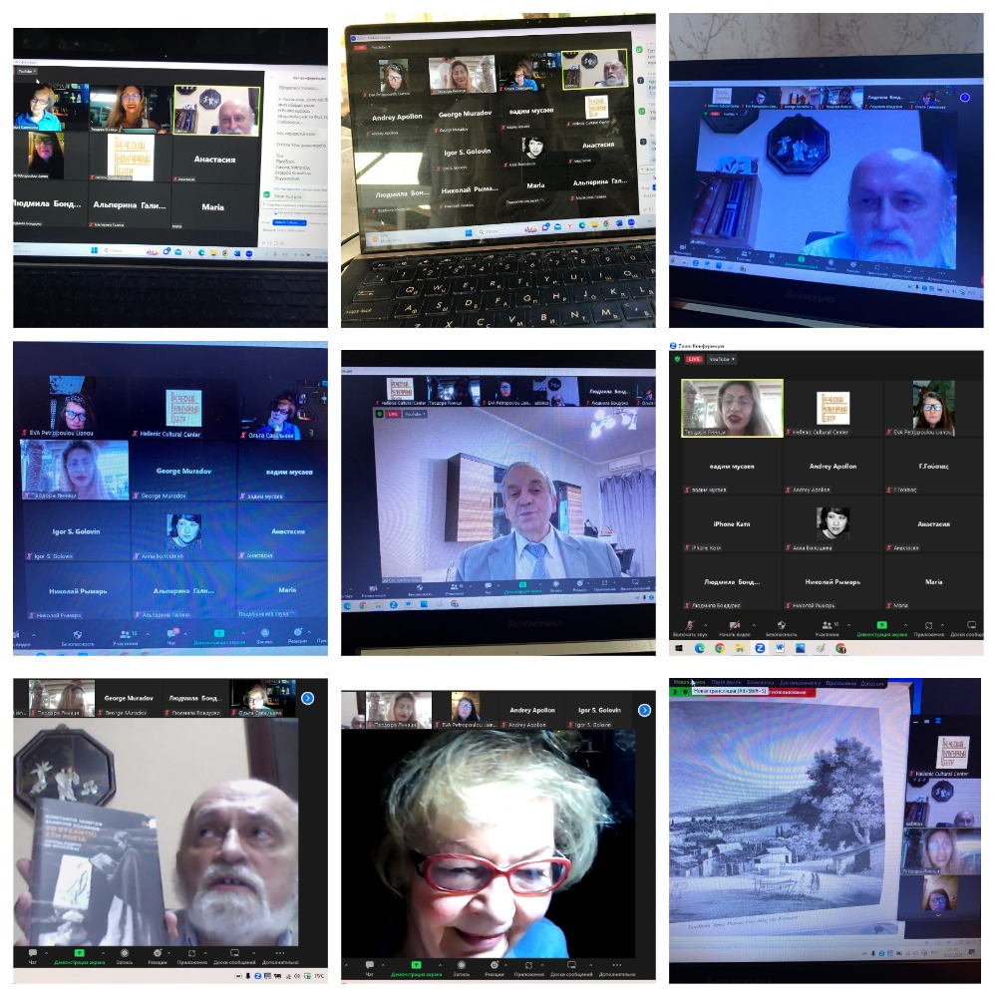The width and height of the screenshot is (997, 997).
Task: Open Участники panel in iPhone Катя gallery window
Action: (827, 626)
